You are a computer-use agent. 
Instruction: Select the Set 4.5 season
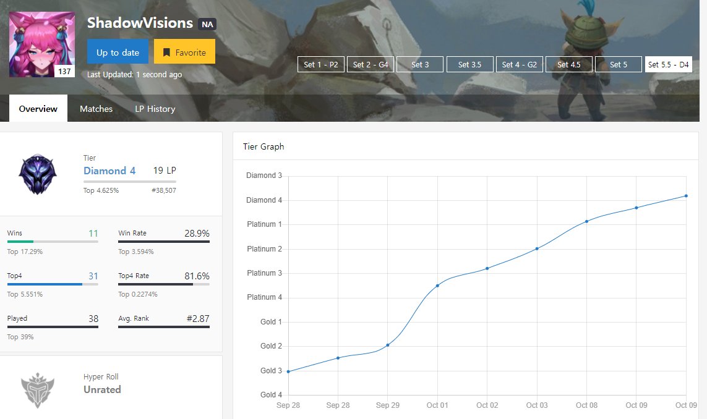(569, 64)
